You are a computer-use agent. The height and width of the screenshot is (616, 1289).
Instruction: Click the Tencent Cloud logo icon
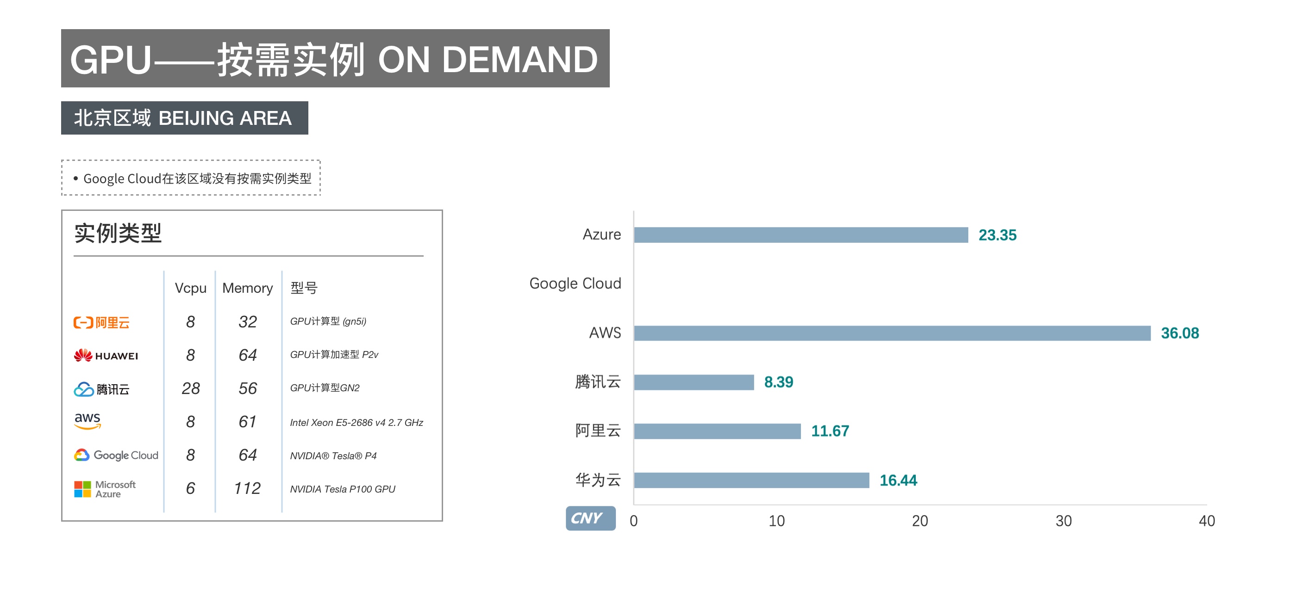pyautogui.click(x=83, y=389)
